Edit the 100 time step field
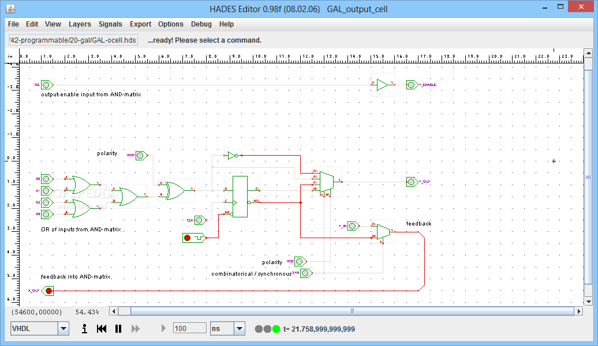 pyautogui.click(x=189, y=328)
